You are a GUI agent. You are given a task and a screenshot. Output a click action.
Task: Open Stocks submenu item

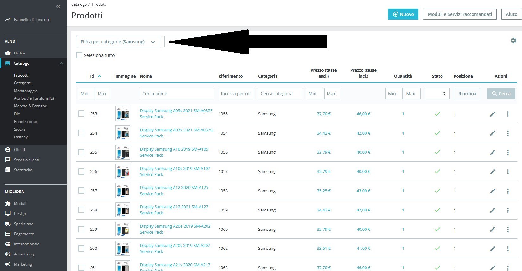[x=20, y=129]
